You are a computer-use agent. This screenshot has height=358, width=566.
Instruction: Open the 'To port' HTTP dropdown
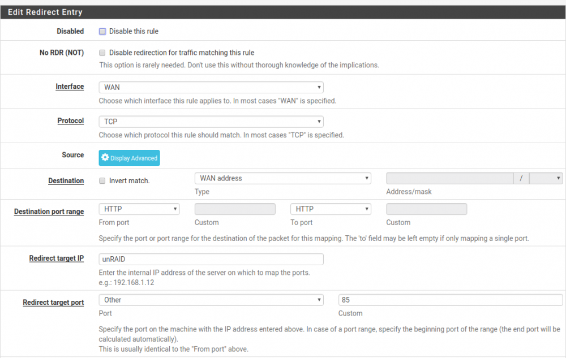click(331, 209)
